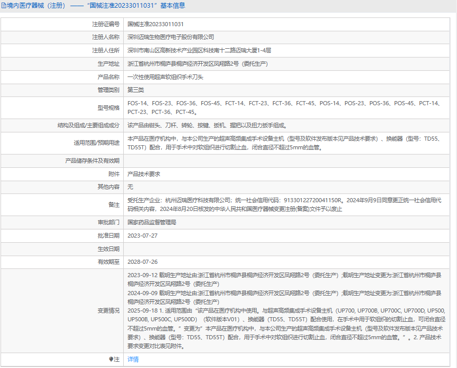Click the empty 产品储存条件及有效期 cell
Screen dimensions: 457x368
click(x=287, y=161)
